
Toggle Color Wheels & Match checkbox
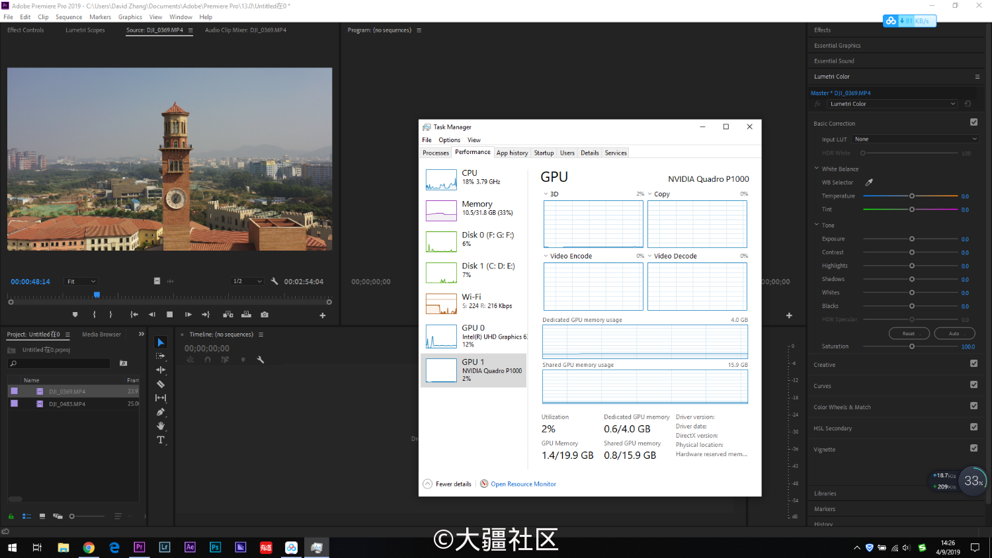(x=973, y=406)
